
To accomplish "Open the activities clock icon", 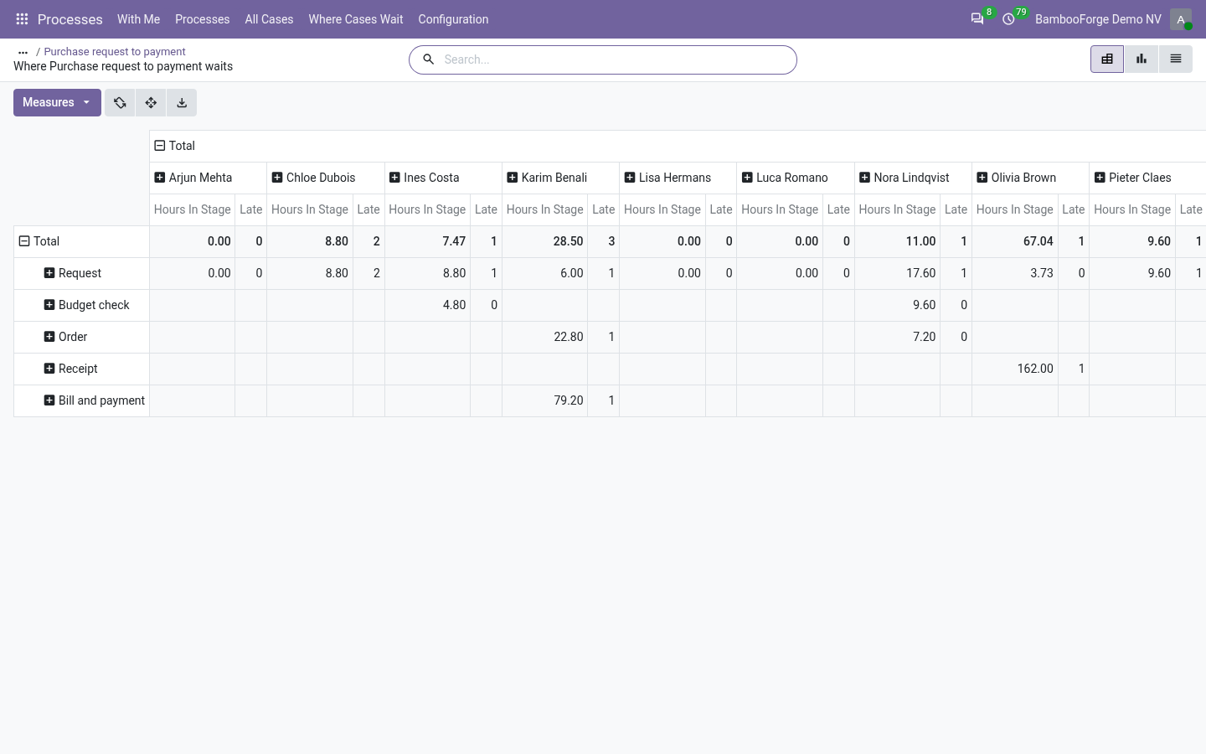I will (x=1008, y=19).
